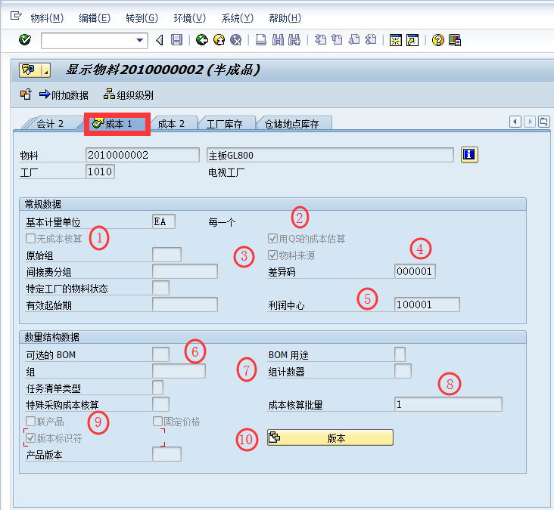
Task: Click the 工厂 1010 field
Action: tap(100, 172)
